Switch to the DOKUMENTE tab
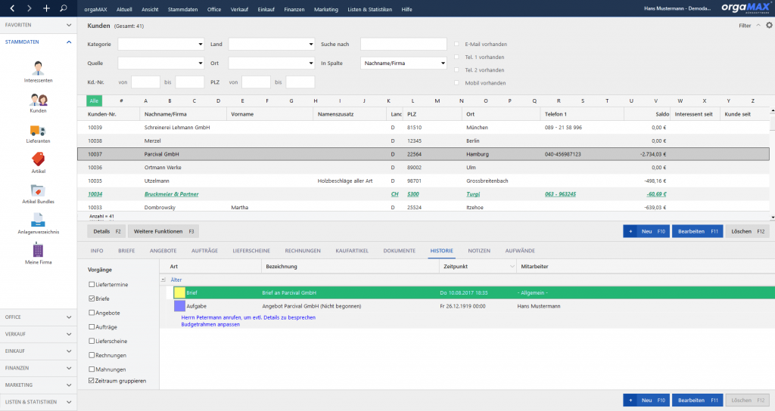 pyautogui.click(x=400, y=251)
